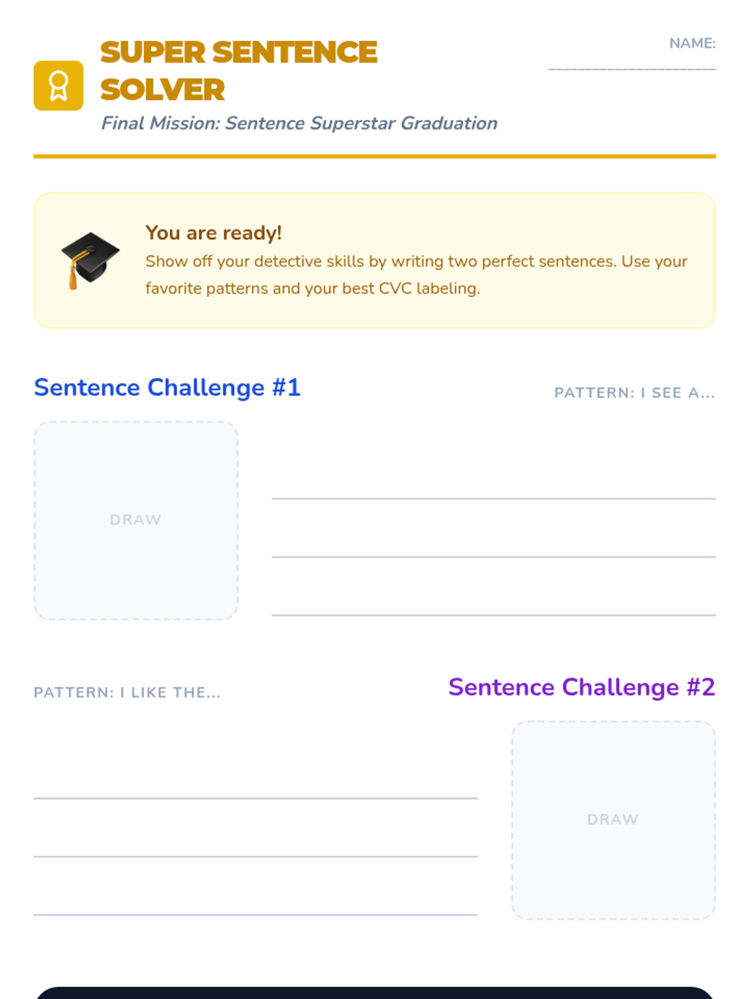The height and width of the screenshot is (999, 749).
Task: Click the yellow award ribbon badge icon
Action: pos(58,86)
